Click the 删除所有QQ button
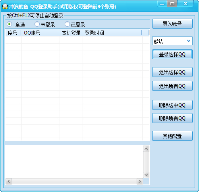The width and height of the screenshot is (199, 192). tap(172, 118)
